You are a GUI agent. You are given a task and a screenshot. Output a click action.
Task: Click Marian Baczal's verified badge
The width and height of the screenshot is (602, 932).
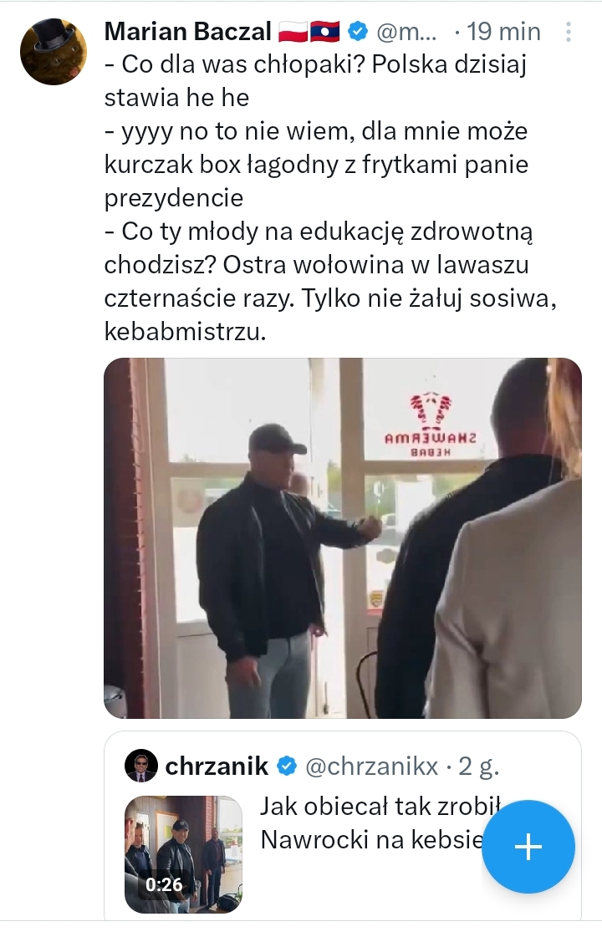tap(357, 32)
